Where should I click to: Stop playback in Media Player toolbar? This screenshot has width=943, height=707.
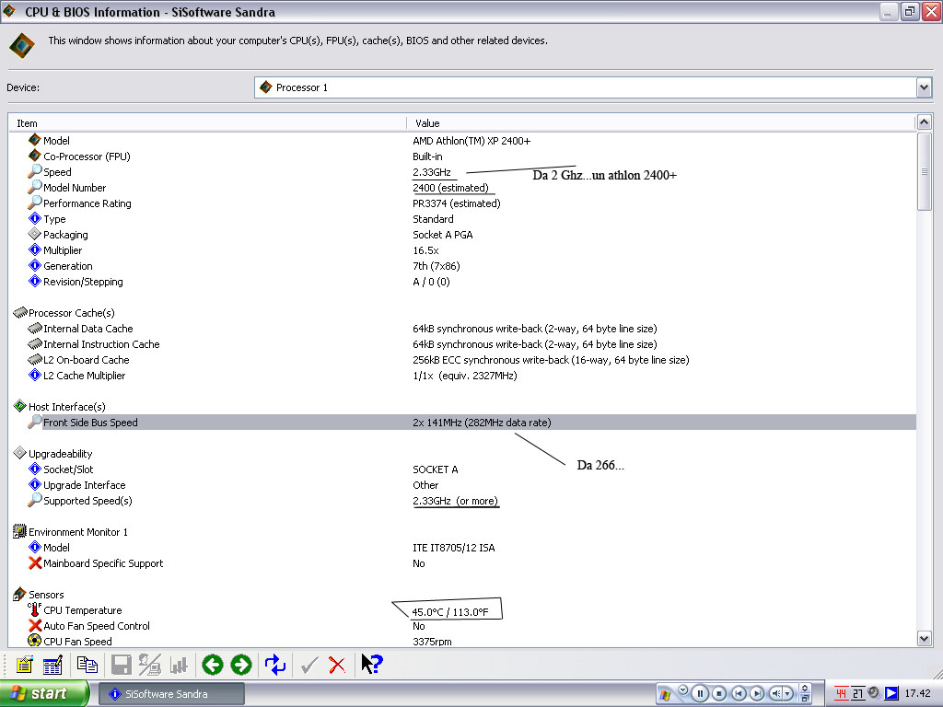[719, 693]
